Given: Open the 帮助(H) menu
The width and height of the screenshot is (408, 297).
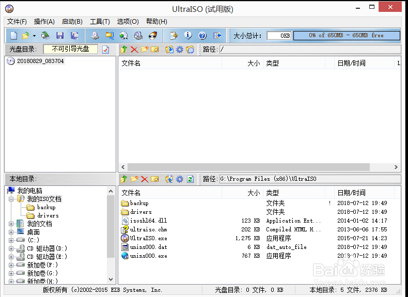Looking at the screenshot, I should (x=156, y=22).
